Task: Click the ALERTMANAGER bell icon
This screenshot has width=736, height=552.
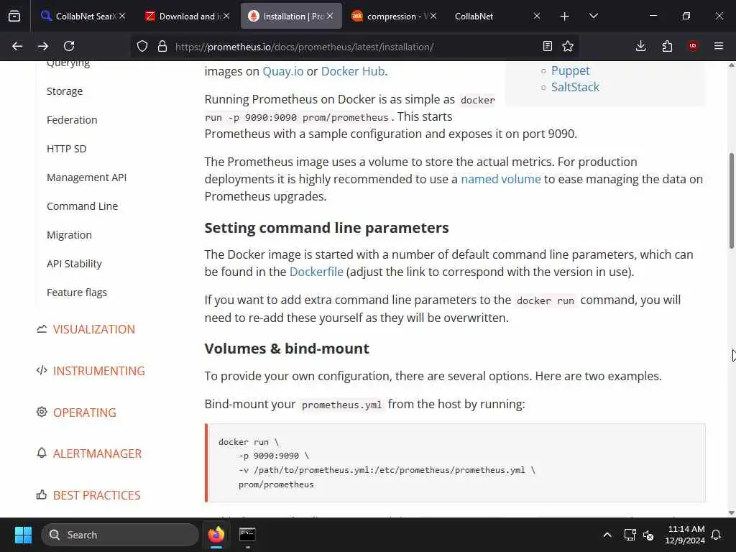Action: (42, 453)
